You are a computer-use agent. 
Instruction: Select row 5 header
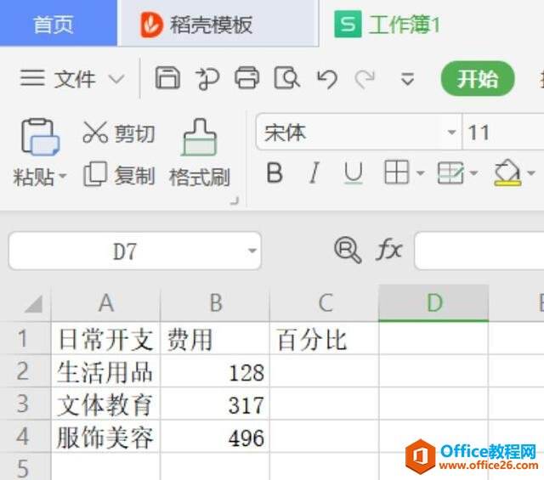click(x=25, y=466)
